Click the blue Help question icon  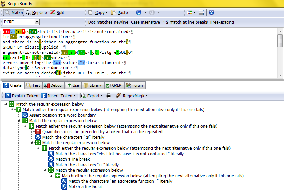pos(212,12)
